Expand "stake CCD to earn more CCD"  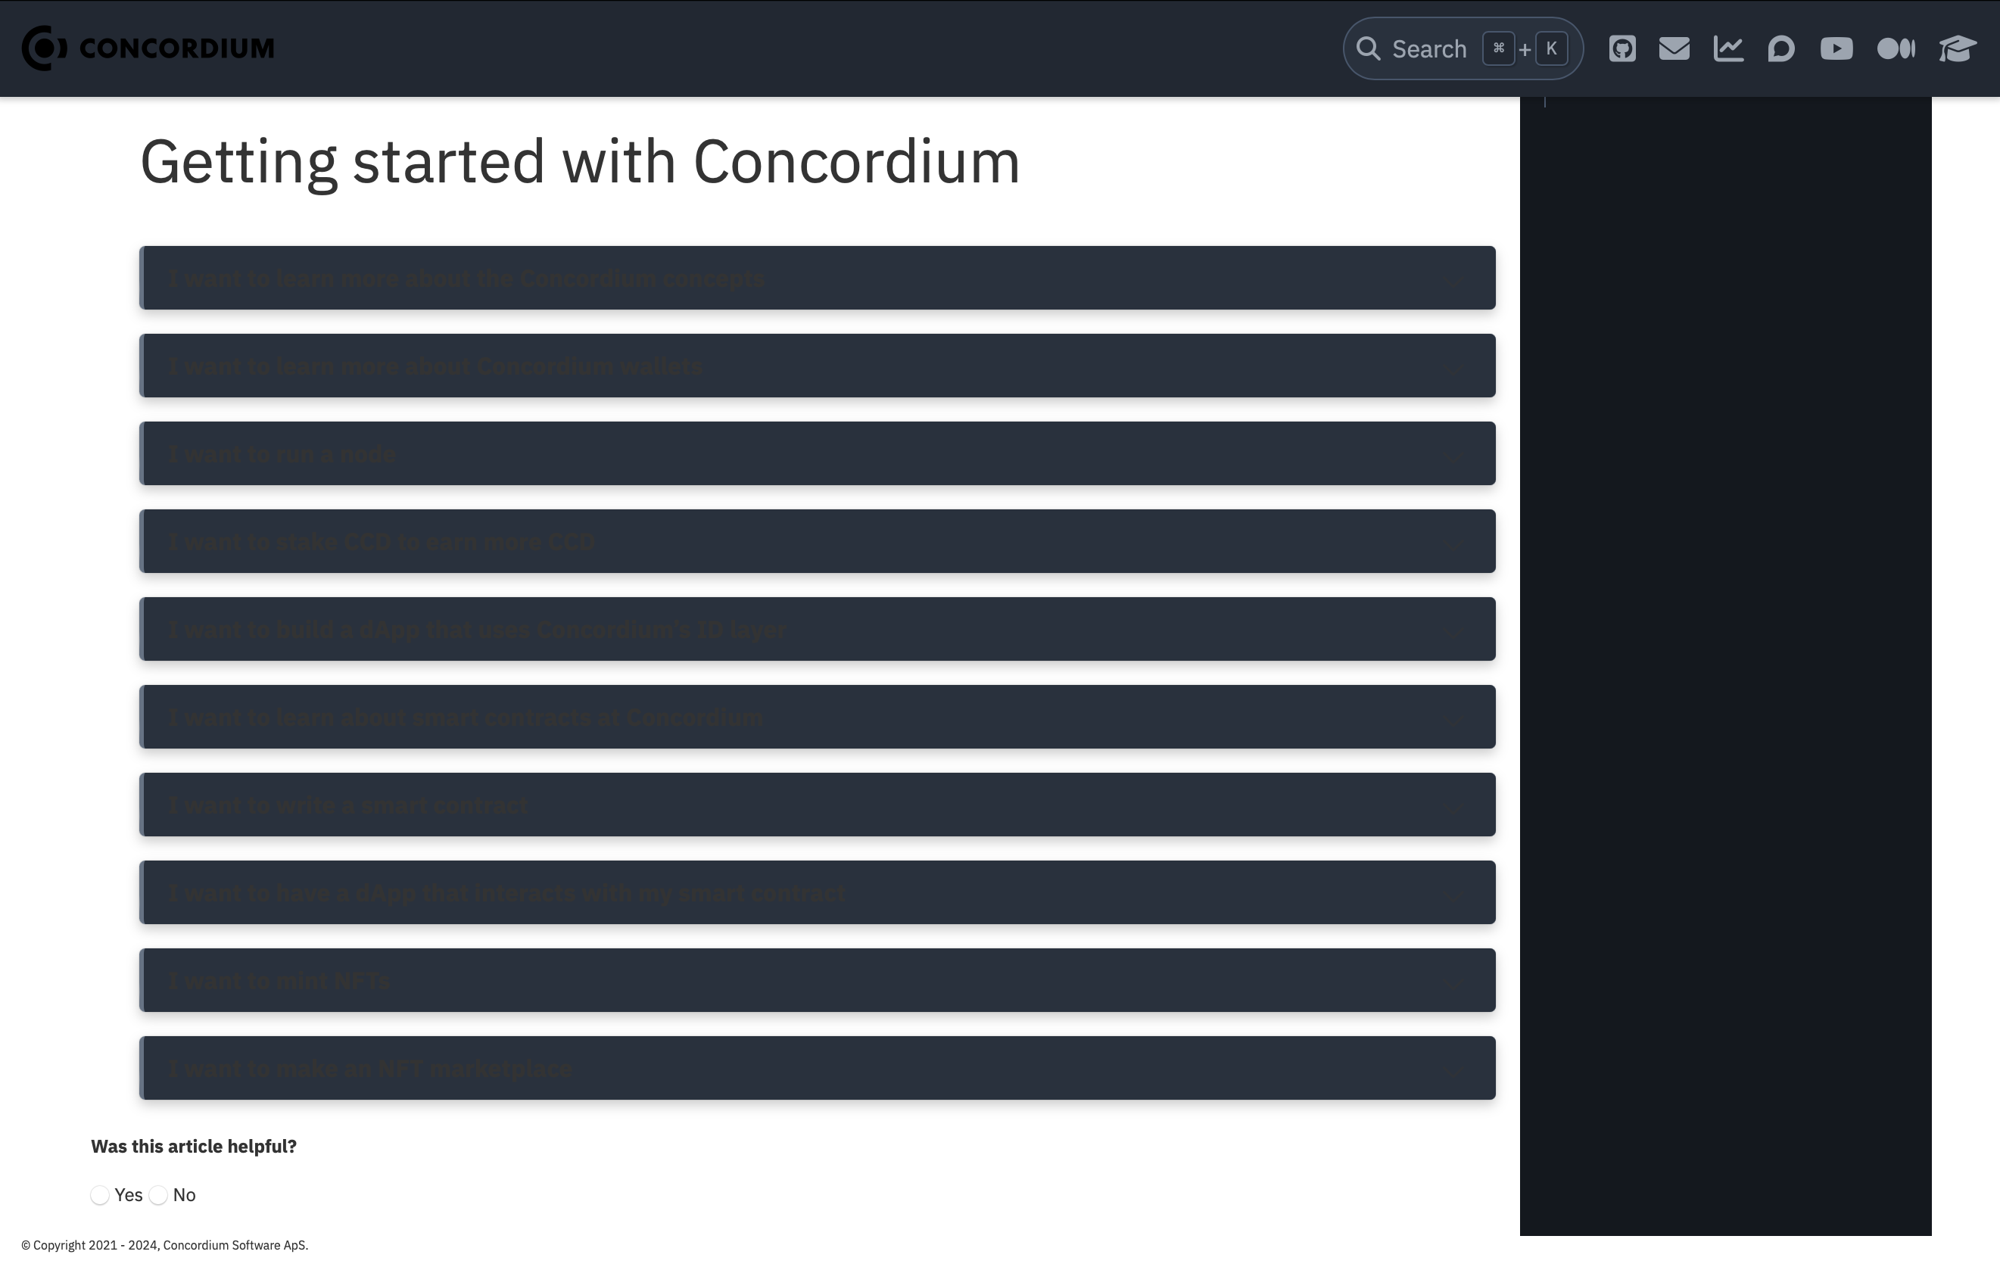coord(818,541)
